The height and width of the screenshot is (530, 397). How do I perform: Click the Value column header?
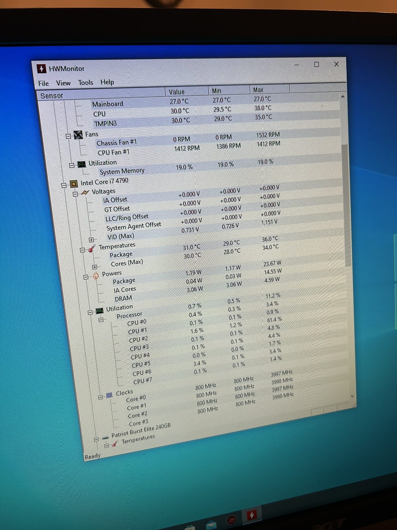pyautogui.click(x=187, y=91)
